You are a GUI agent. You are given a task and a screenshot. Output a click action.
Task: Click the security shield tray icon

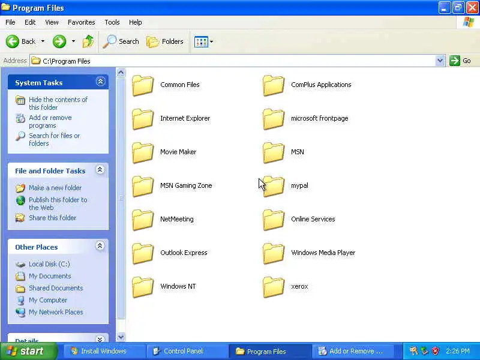[x=436, y=351]
